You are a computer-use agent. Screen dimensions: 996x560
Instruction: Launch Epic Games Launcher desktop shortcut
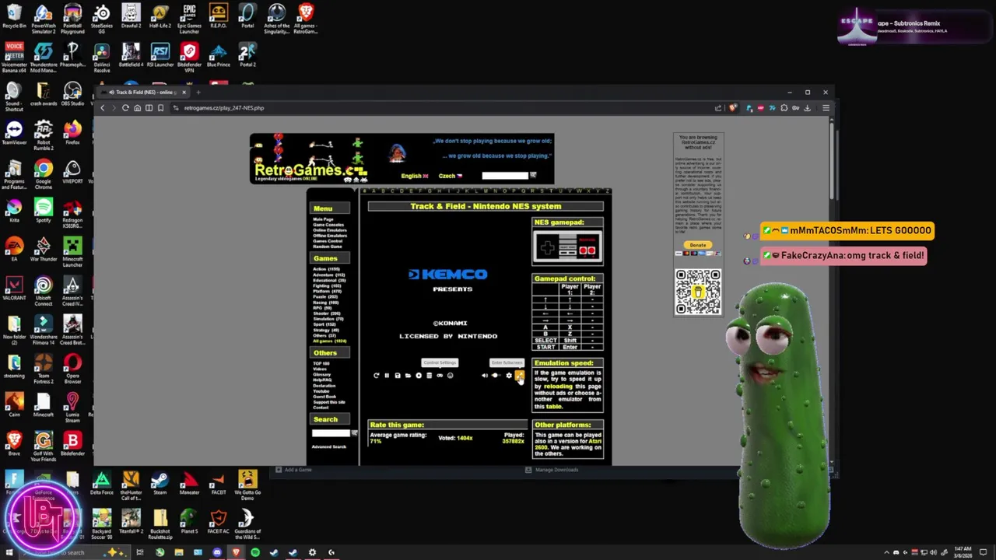[189, 19]
